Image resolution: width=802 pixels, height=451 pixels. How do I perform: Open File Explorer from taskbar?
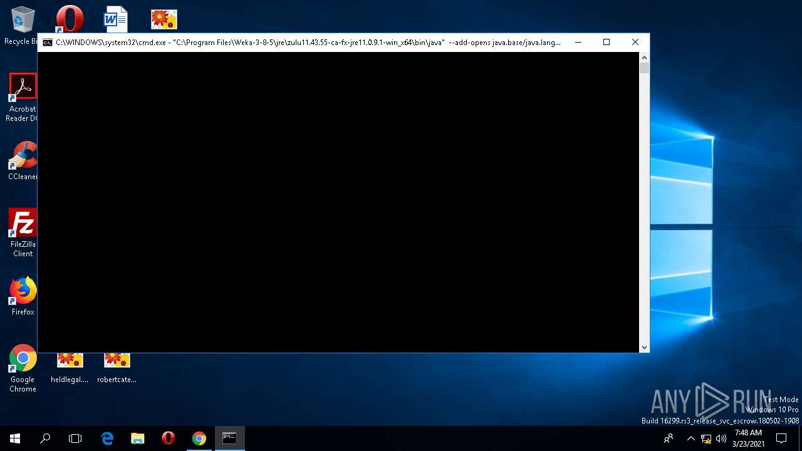pos(138,438)
